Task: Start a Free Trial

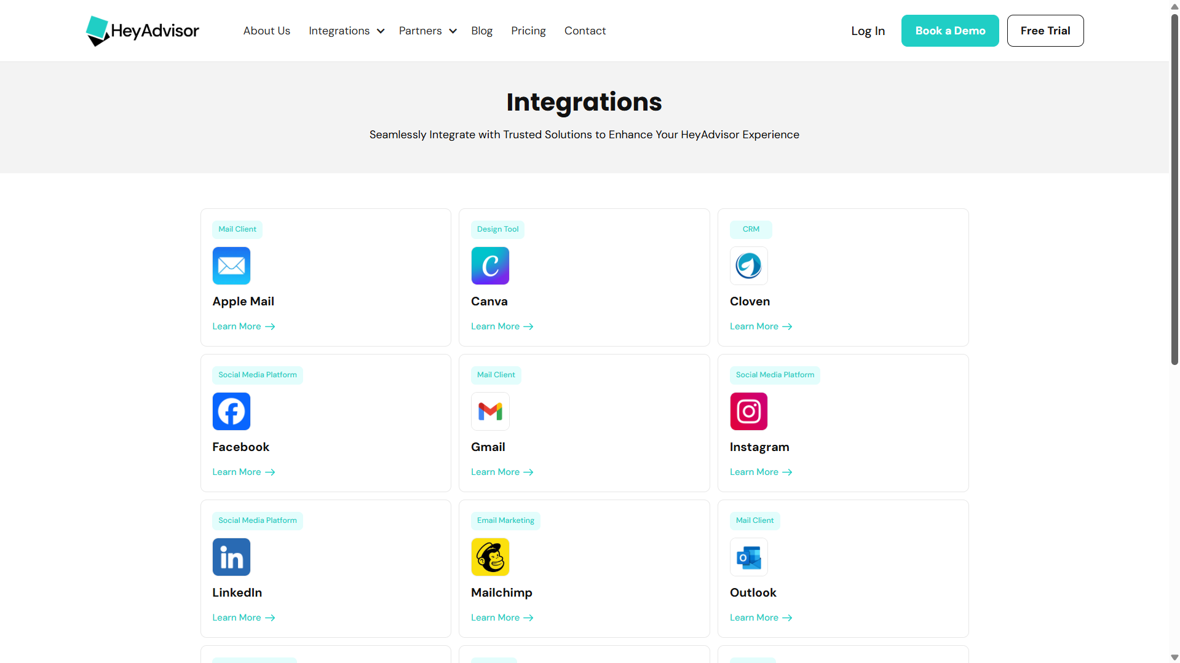Action: pos(1045,31)
